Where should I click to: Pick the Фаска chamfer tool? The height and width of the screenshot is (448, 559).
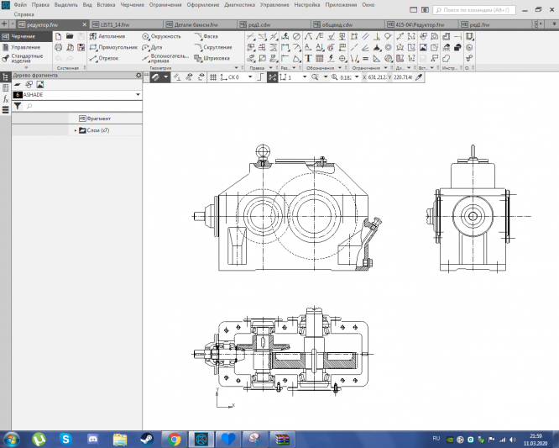209,37
